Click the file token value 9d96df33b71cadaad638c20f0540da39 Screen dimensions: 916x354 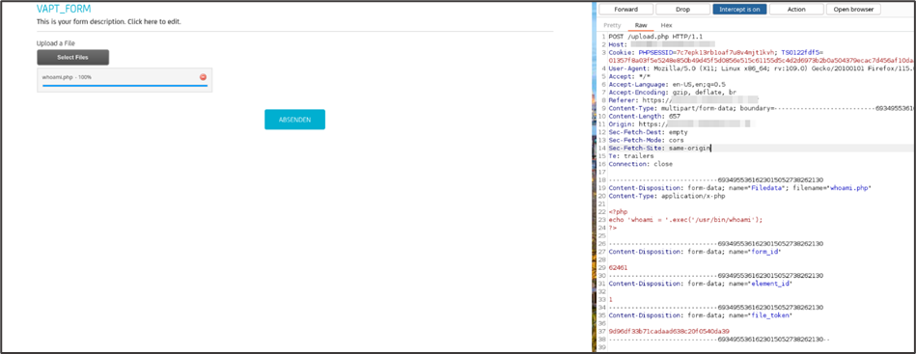(669, 332)
